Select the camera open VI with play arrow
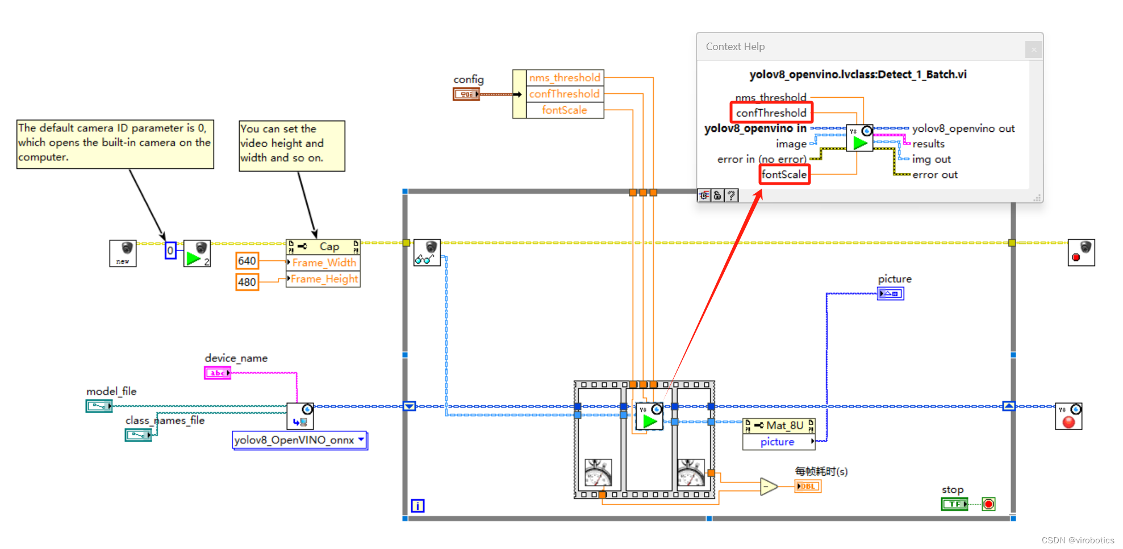The height and width of the screenshot is (549, 1123). tap(197, 253)
